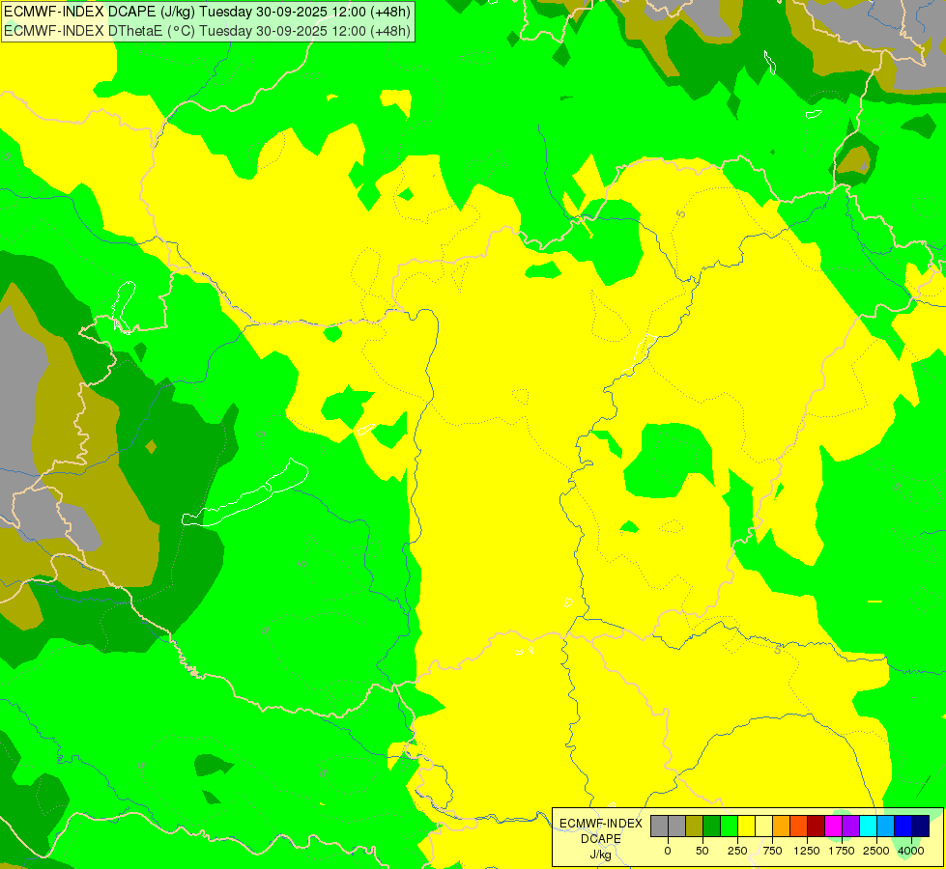Click the pure blue legend swatch
The image size is (946, 869).
(903, 826)
